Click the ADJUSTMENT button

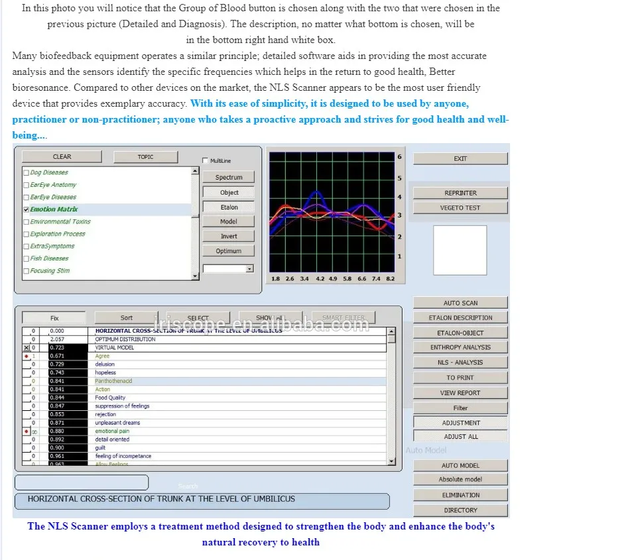(460, 423)
